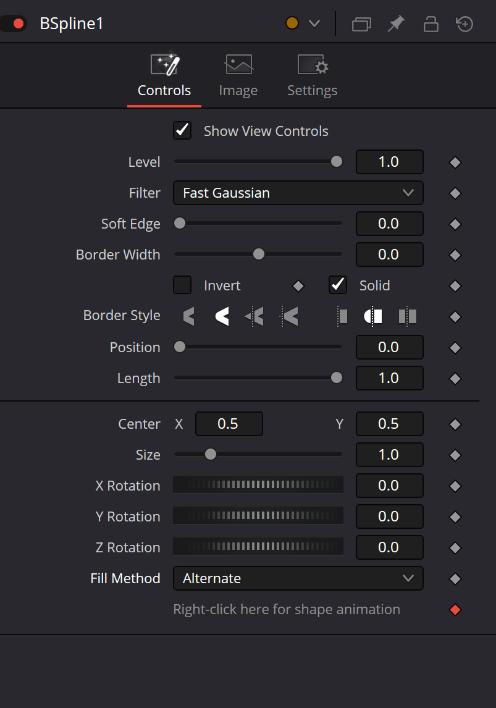This screenshot has height=708, width=496.
Task: Add keyframe for Level
Action: pyautogui.click(x=455, y=162)
